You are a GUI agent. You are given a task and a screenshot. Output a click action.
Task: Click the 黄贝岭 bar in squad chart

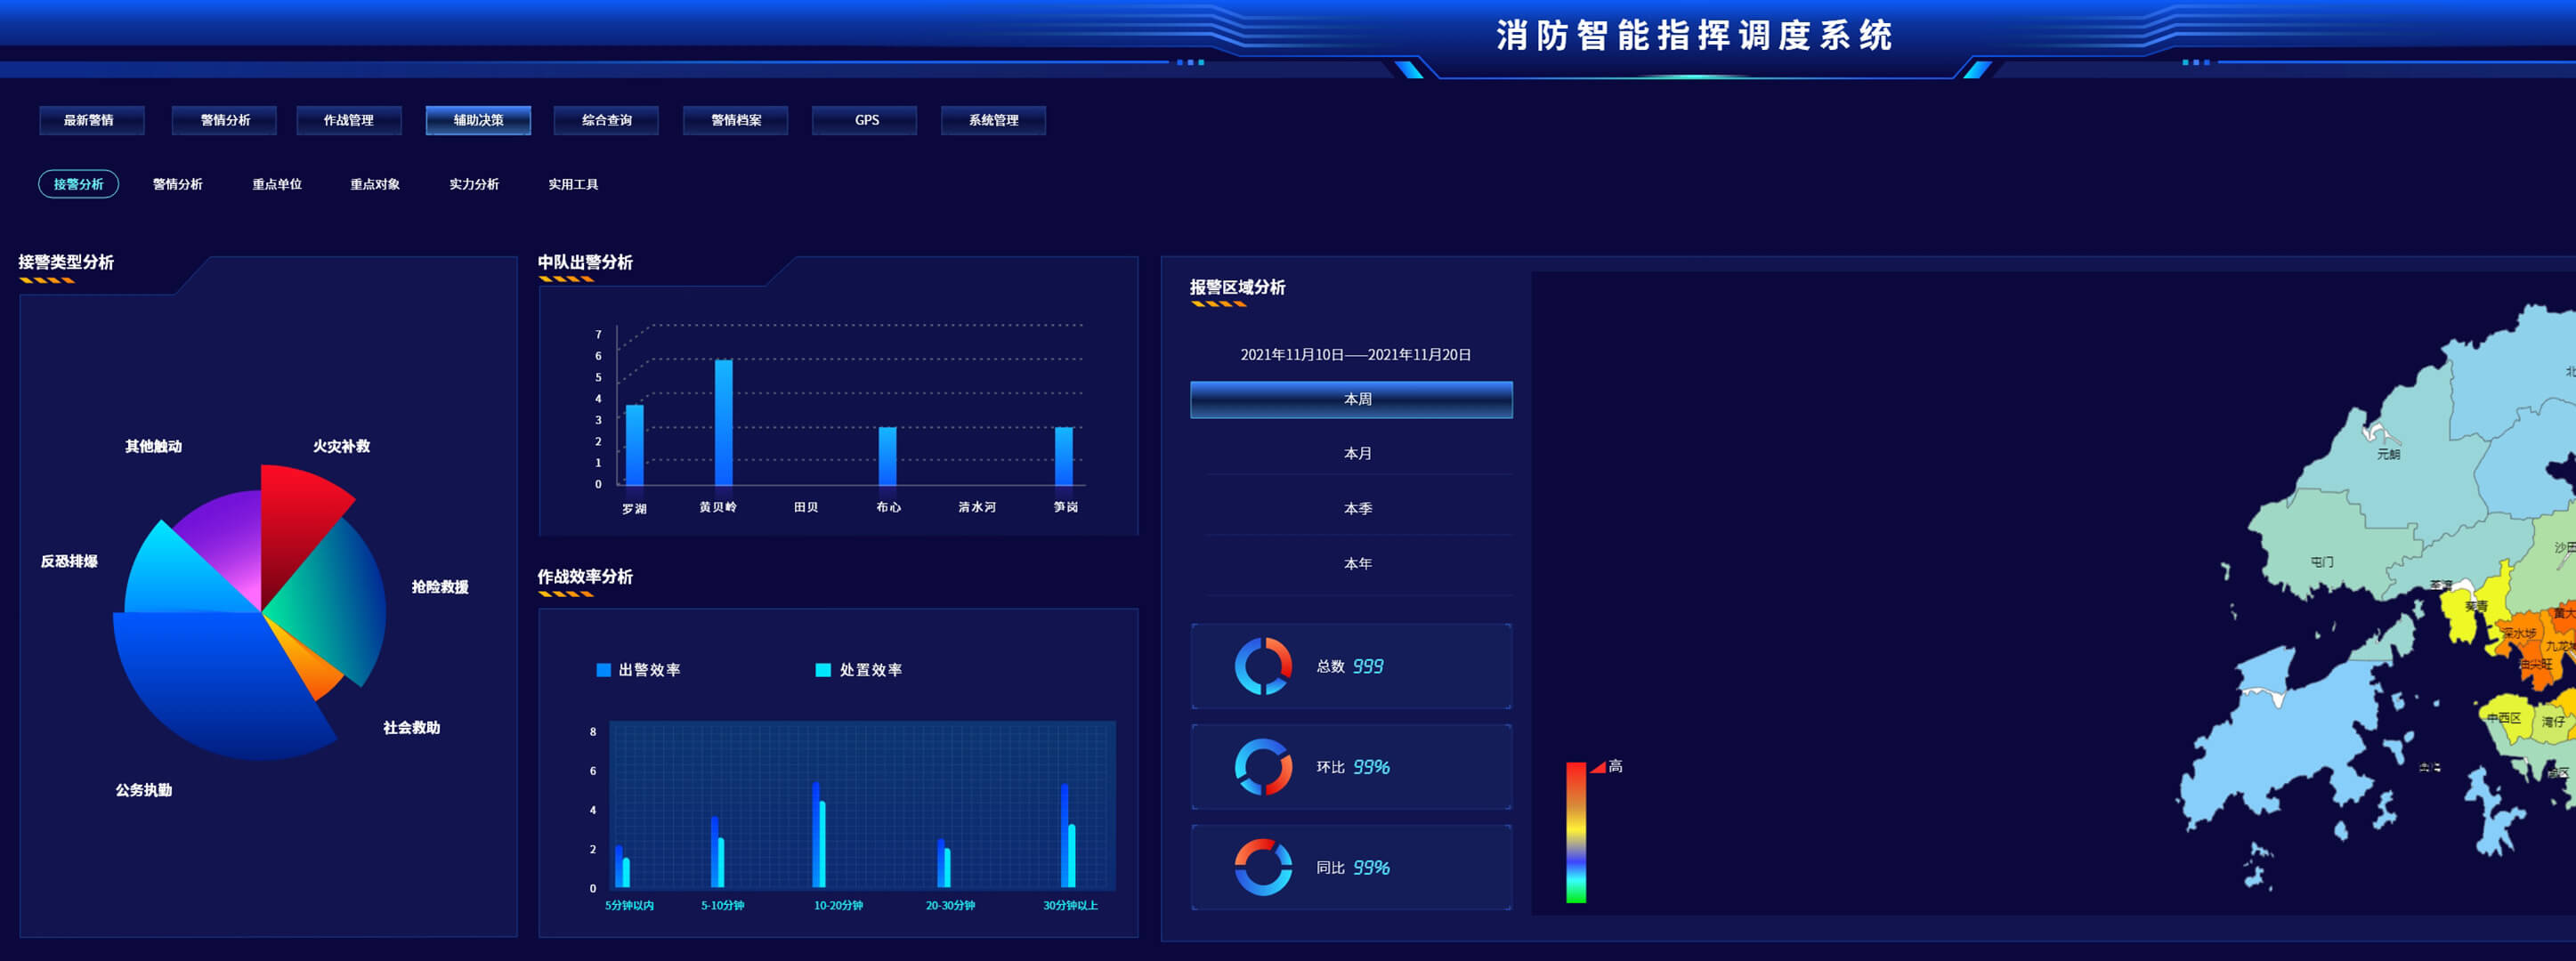pos(723,422)
